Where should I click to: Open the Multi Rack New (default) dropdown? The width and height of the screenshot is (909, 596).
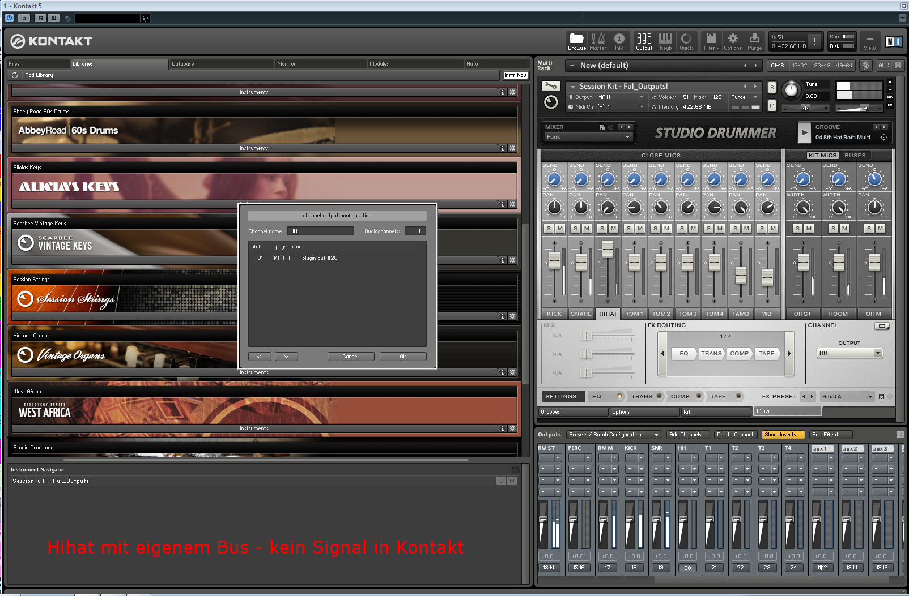(x=664, y=66)
